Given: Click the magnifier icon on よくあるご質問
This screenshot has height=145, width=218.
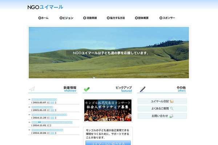Looking at the screenshot, I should click(172, 108).
